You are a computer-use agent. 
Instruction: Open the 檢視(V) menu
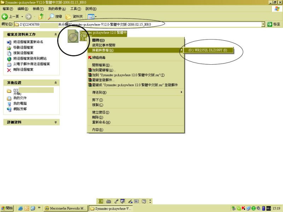(38, 8)
